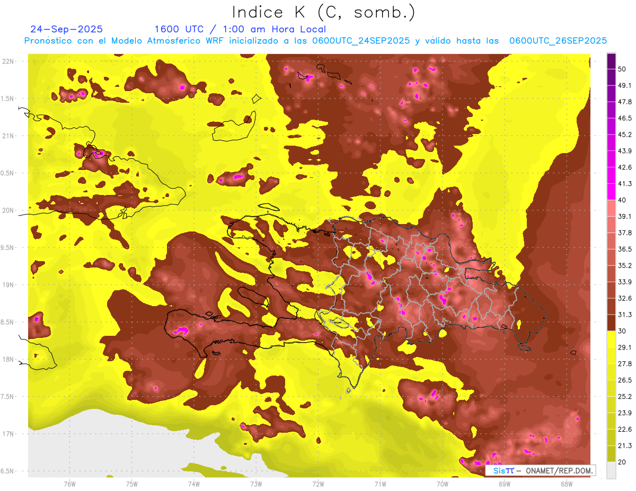Screen dimensions: 636x491
Task: Click the '33.9' colorbar value
Action: [624, 282]
